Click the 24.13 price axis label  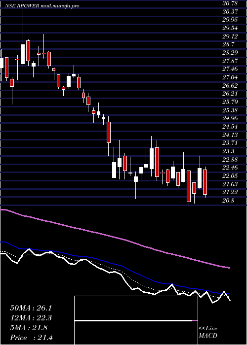tap(230, 135)
